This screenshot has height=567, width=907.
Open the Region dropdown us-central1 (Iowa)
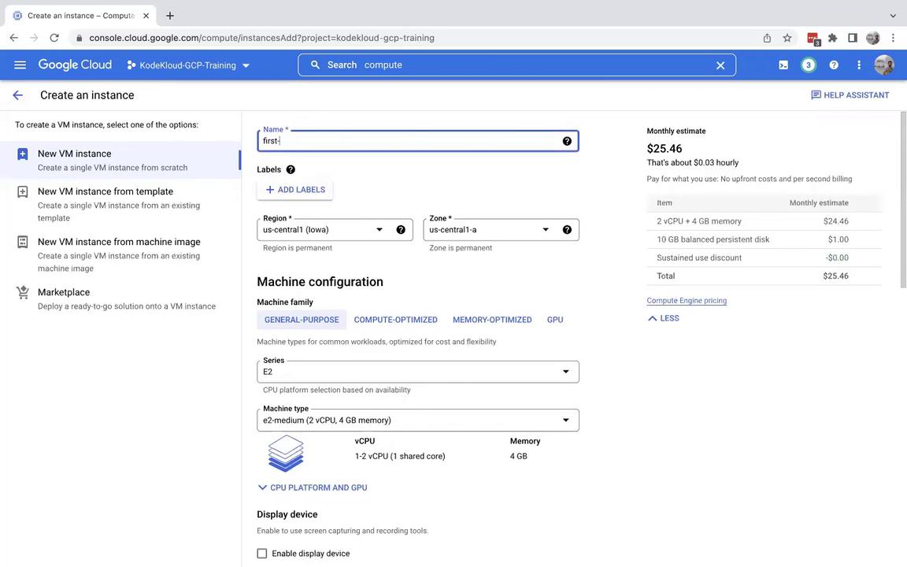point(323,230)
